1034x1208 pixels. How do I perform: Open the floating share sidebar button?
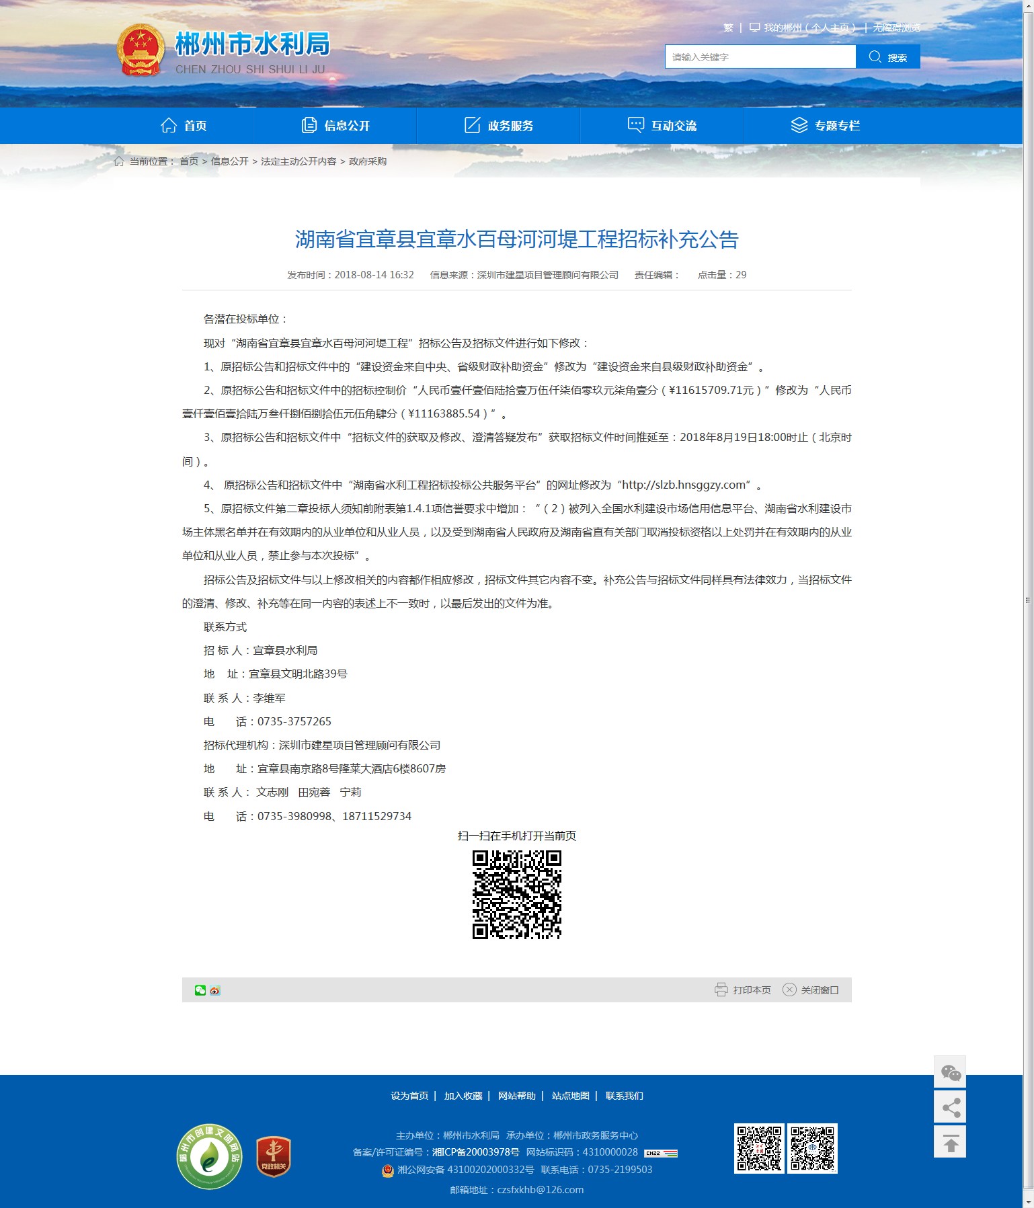coord(949,1107)
